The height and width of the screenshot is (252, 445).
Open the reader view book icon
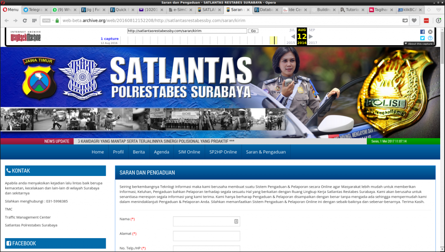(x=405, y=20)
